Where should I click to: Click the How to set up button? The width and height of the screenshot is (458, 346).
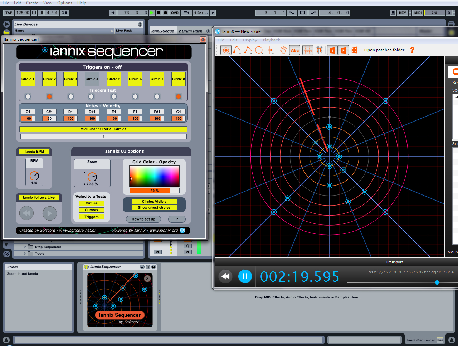click(143, 219)
